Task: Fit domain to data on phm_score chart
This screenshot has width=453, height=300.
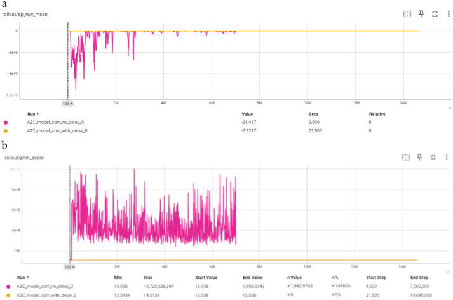Action: [406, 157]
